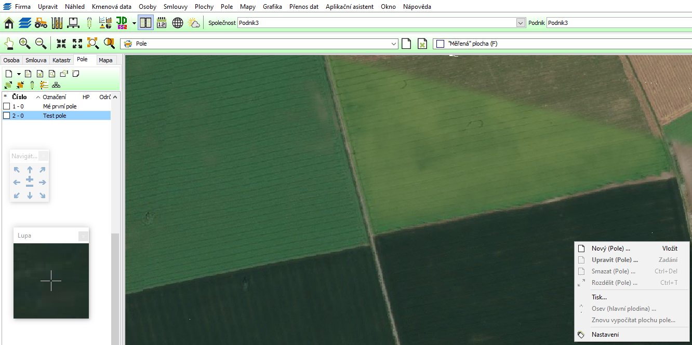Click the edit record (lined page) icon

29,74
